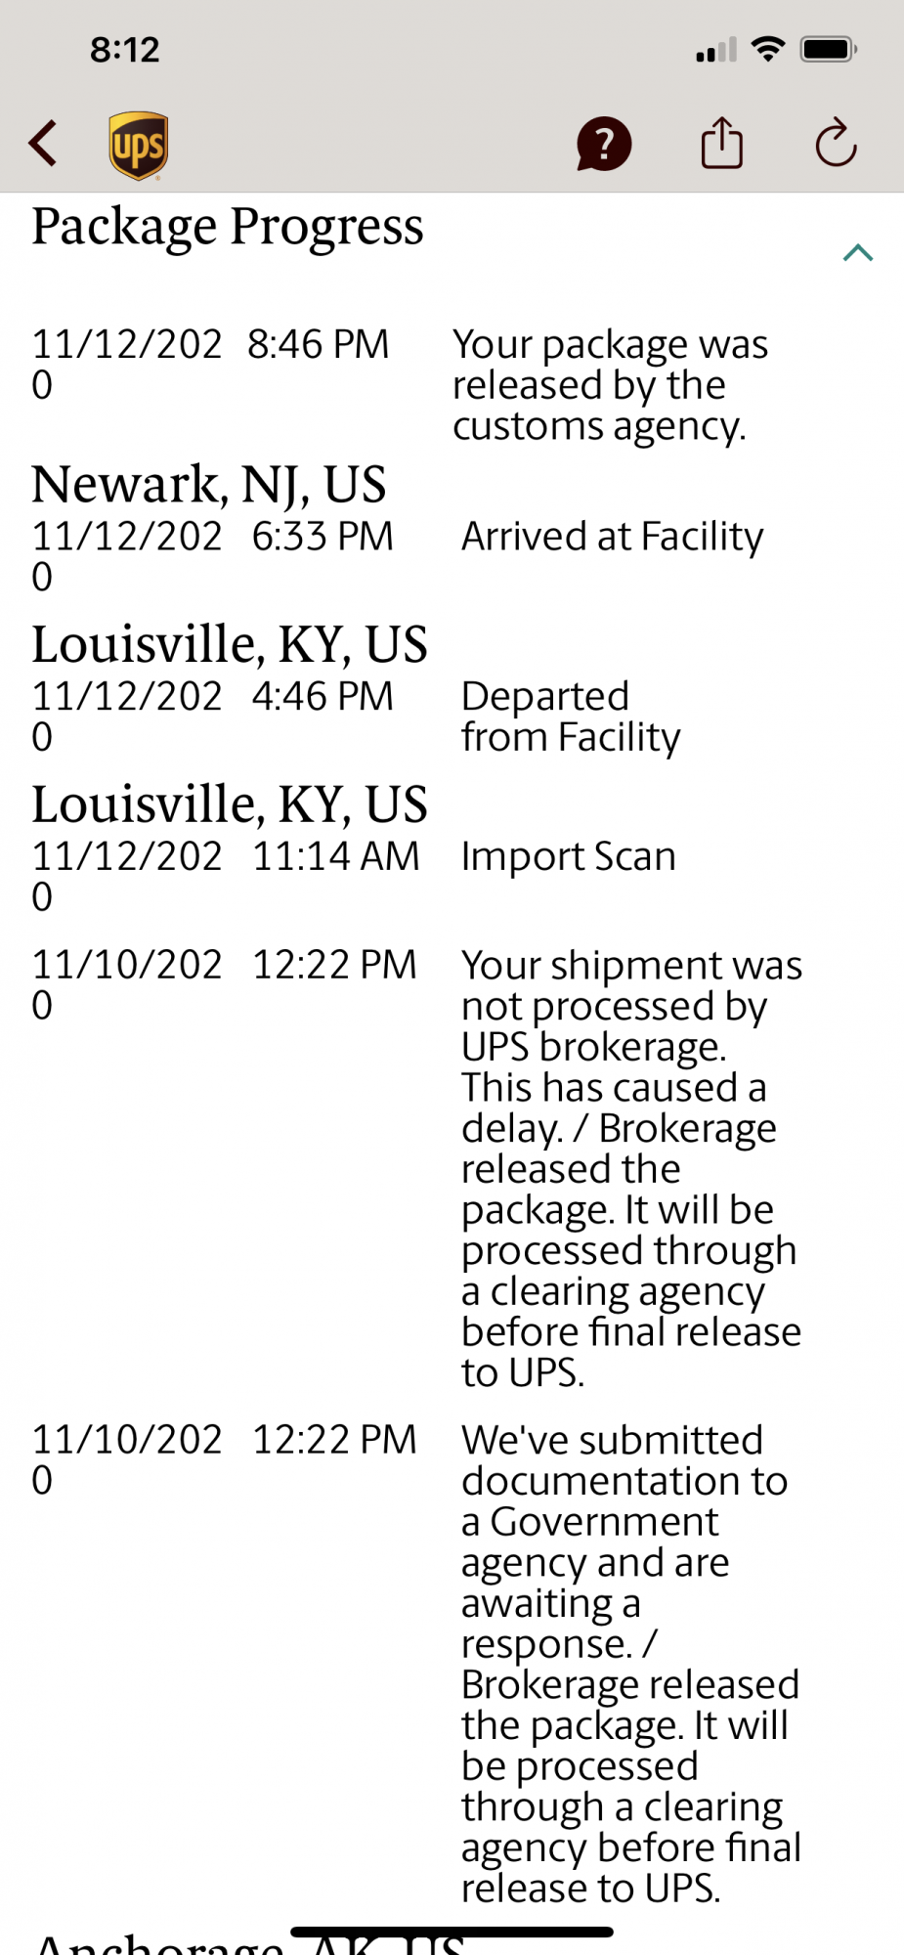Tap the home indicator bar at the bottom

click(x=452, y=1932)
